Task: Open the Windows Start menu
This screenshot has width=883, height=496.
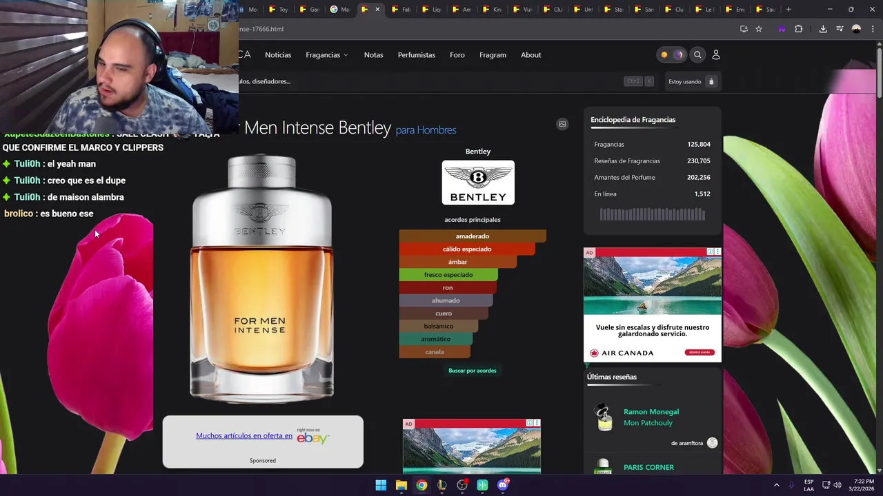Action: point(381,485)
